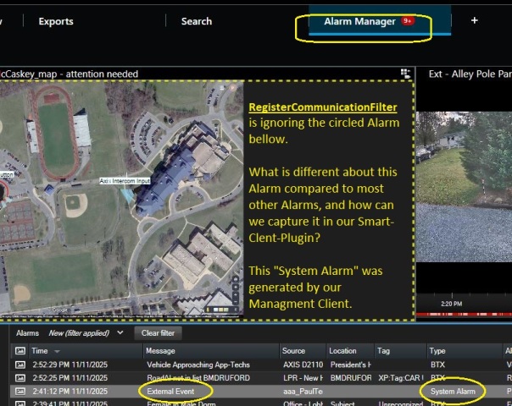Image resolution: width=512 pixels, height=406 pixels.
Task: Add a new tab with plus button
Action: coord(474,21)
